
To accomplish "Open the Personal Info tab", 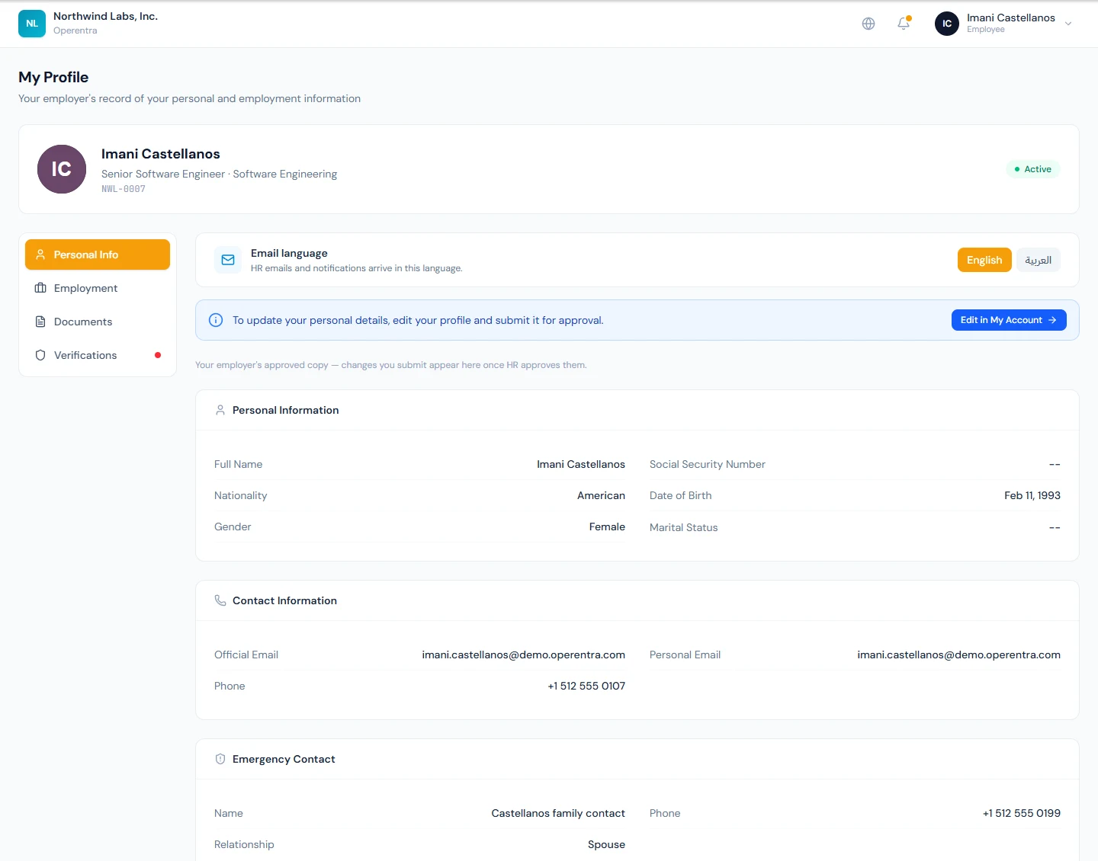I will coord(98,254).
